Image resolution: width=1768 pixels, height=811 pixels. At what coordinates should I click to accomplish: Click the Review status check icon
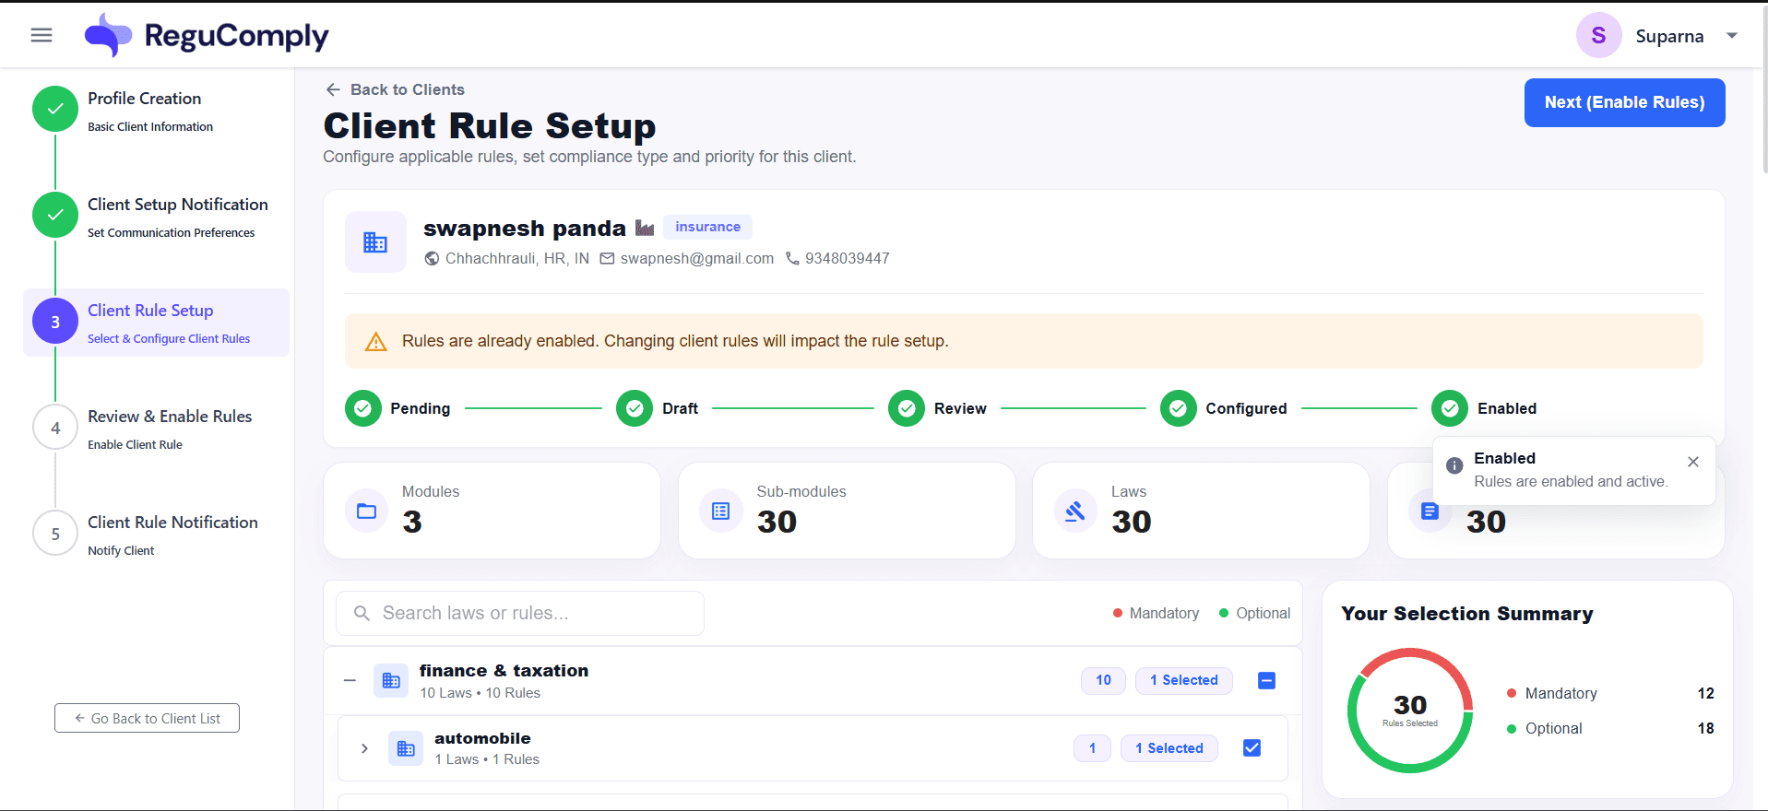[907, 408]
